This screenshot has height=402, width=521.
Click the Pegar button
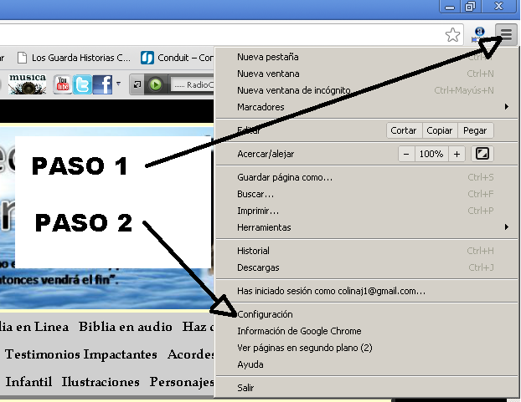point(475,130)
